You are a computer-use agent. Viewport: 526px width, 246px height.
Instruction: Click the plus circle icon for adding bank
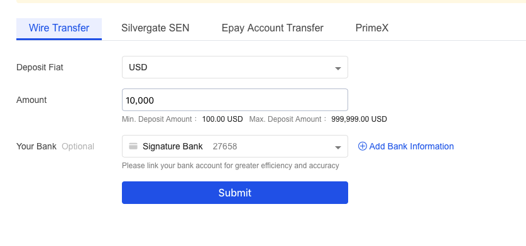(x=363, y=146)
